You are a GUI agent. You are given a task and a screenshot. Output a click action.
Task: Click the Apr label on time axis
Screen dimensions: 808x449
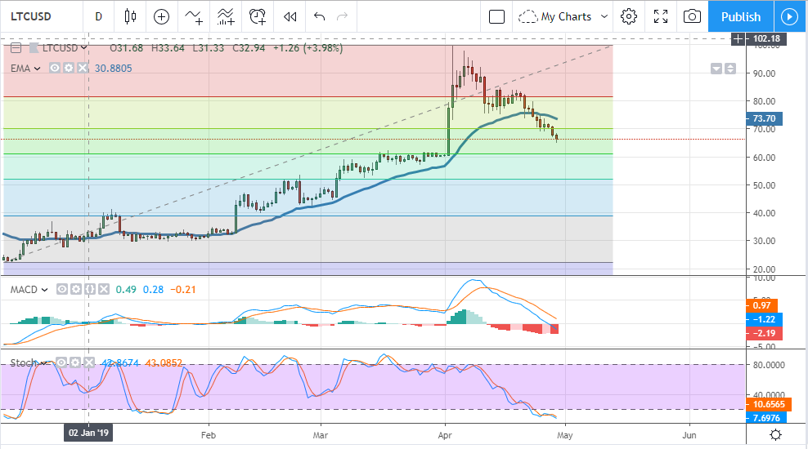click(x=445, y=435)
